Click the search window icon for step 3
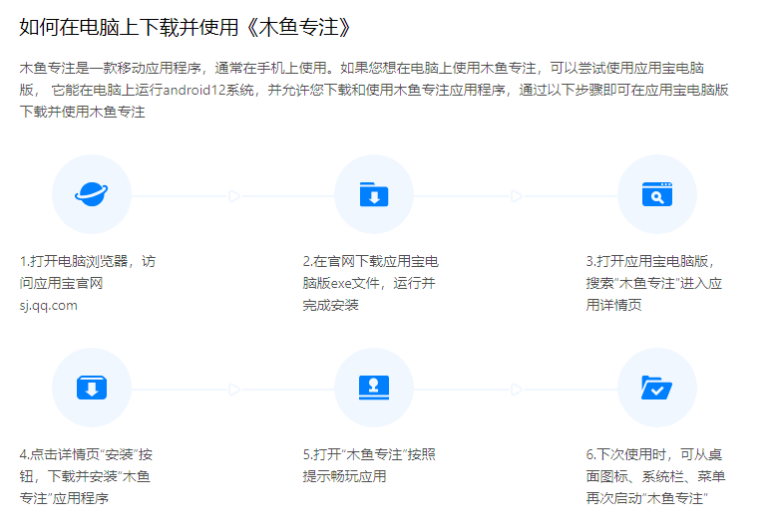Screen dimensions: 774x529 tap(657, 193)
